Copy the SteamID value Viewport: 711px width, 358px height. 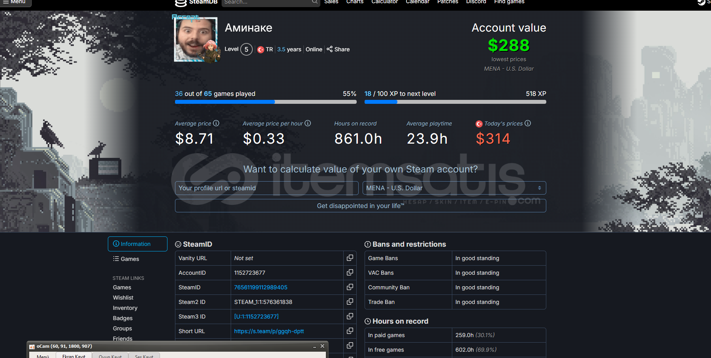pos(350,287)
